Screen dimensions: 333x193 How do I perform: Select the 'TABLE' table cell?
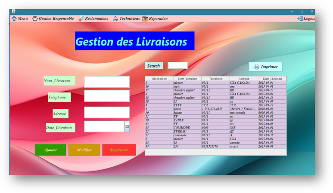[x=187, y=120]
